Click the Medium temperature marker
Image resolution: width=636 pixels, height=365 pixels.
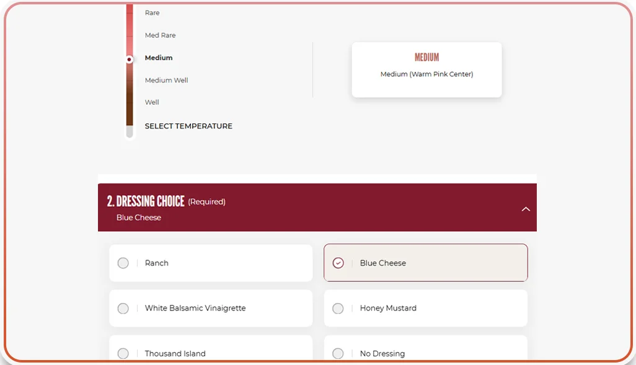pyautogui.click(x=157, y=58)
